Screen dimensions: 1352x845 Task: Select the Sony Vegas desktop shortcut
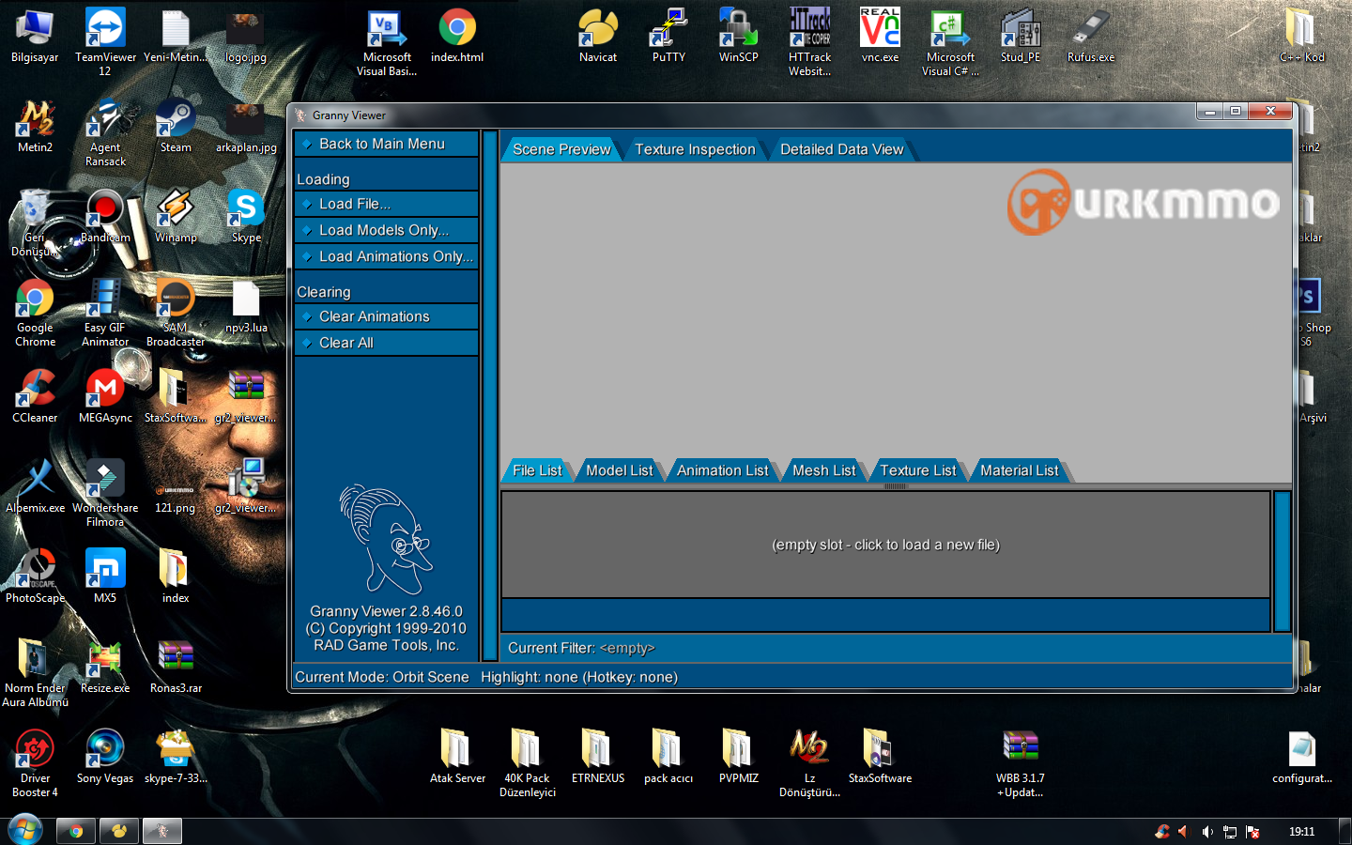point(105,758)
